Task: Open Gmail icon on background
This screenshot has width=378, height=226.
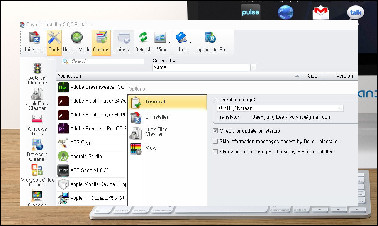Action: pyautogui.click(x=320, y=13)
